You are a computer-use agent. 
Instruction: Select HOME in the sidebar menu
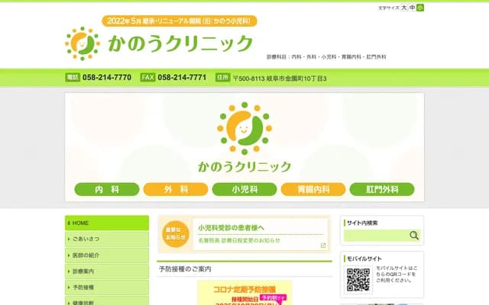tap(107, 223)
